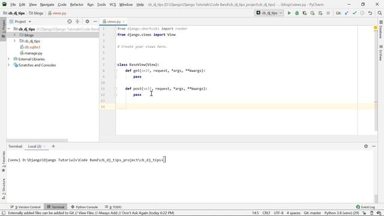Click blogs breadcrumb in navigation bar
The height and width of the screenshot is (216, 384).
pos(36,13)
